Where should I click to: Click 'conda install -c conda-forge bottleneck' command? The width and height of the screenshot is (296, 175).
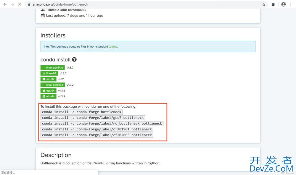[82, 112]
